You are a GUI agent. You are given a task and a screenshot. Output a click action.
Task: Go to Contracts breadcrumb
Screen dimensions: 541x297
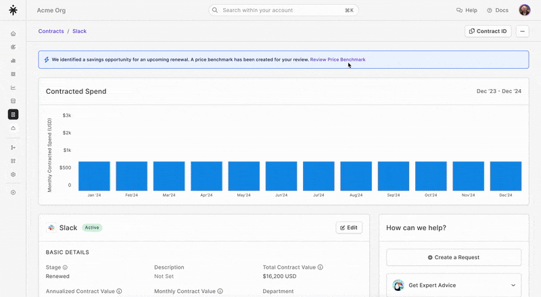(51, 31)
